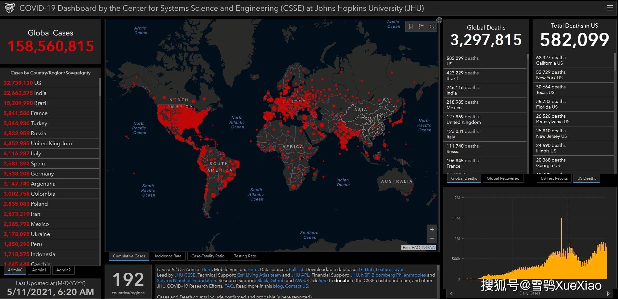
Task: Select the Brazil row in cases list
Action: point(49,103)
